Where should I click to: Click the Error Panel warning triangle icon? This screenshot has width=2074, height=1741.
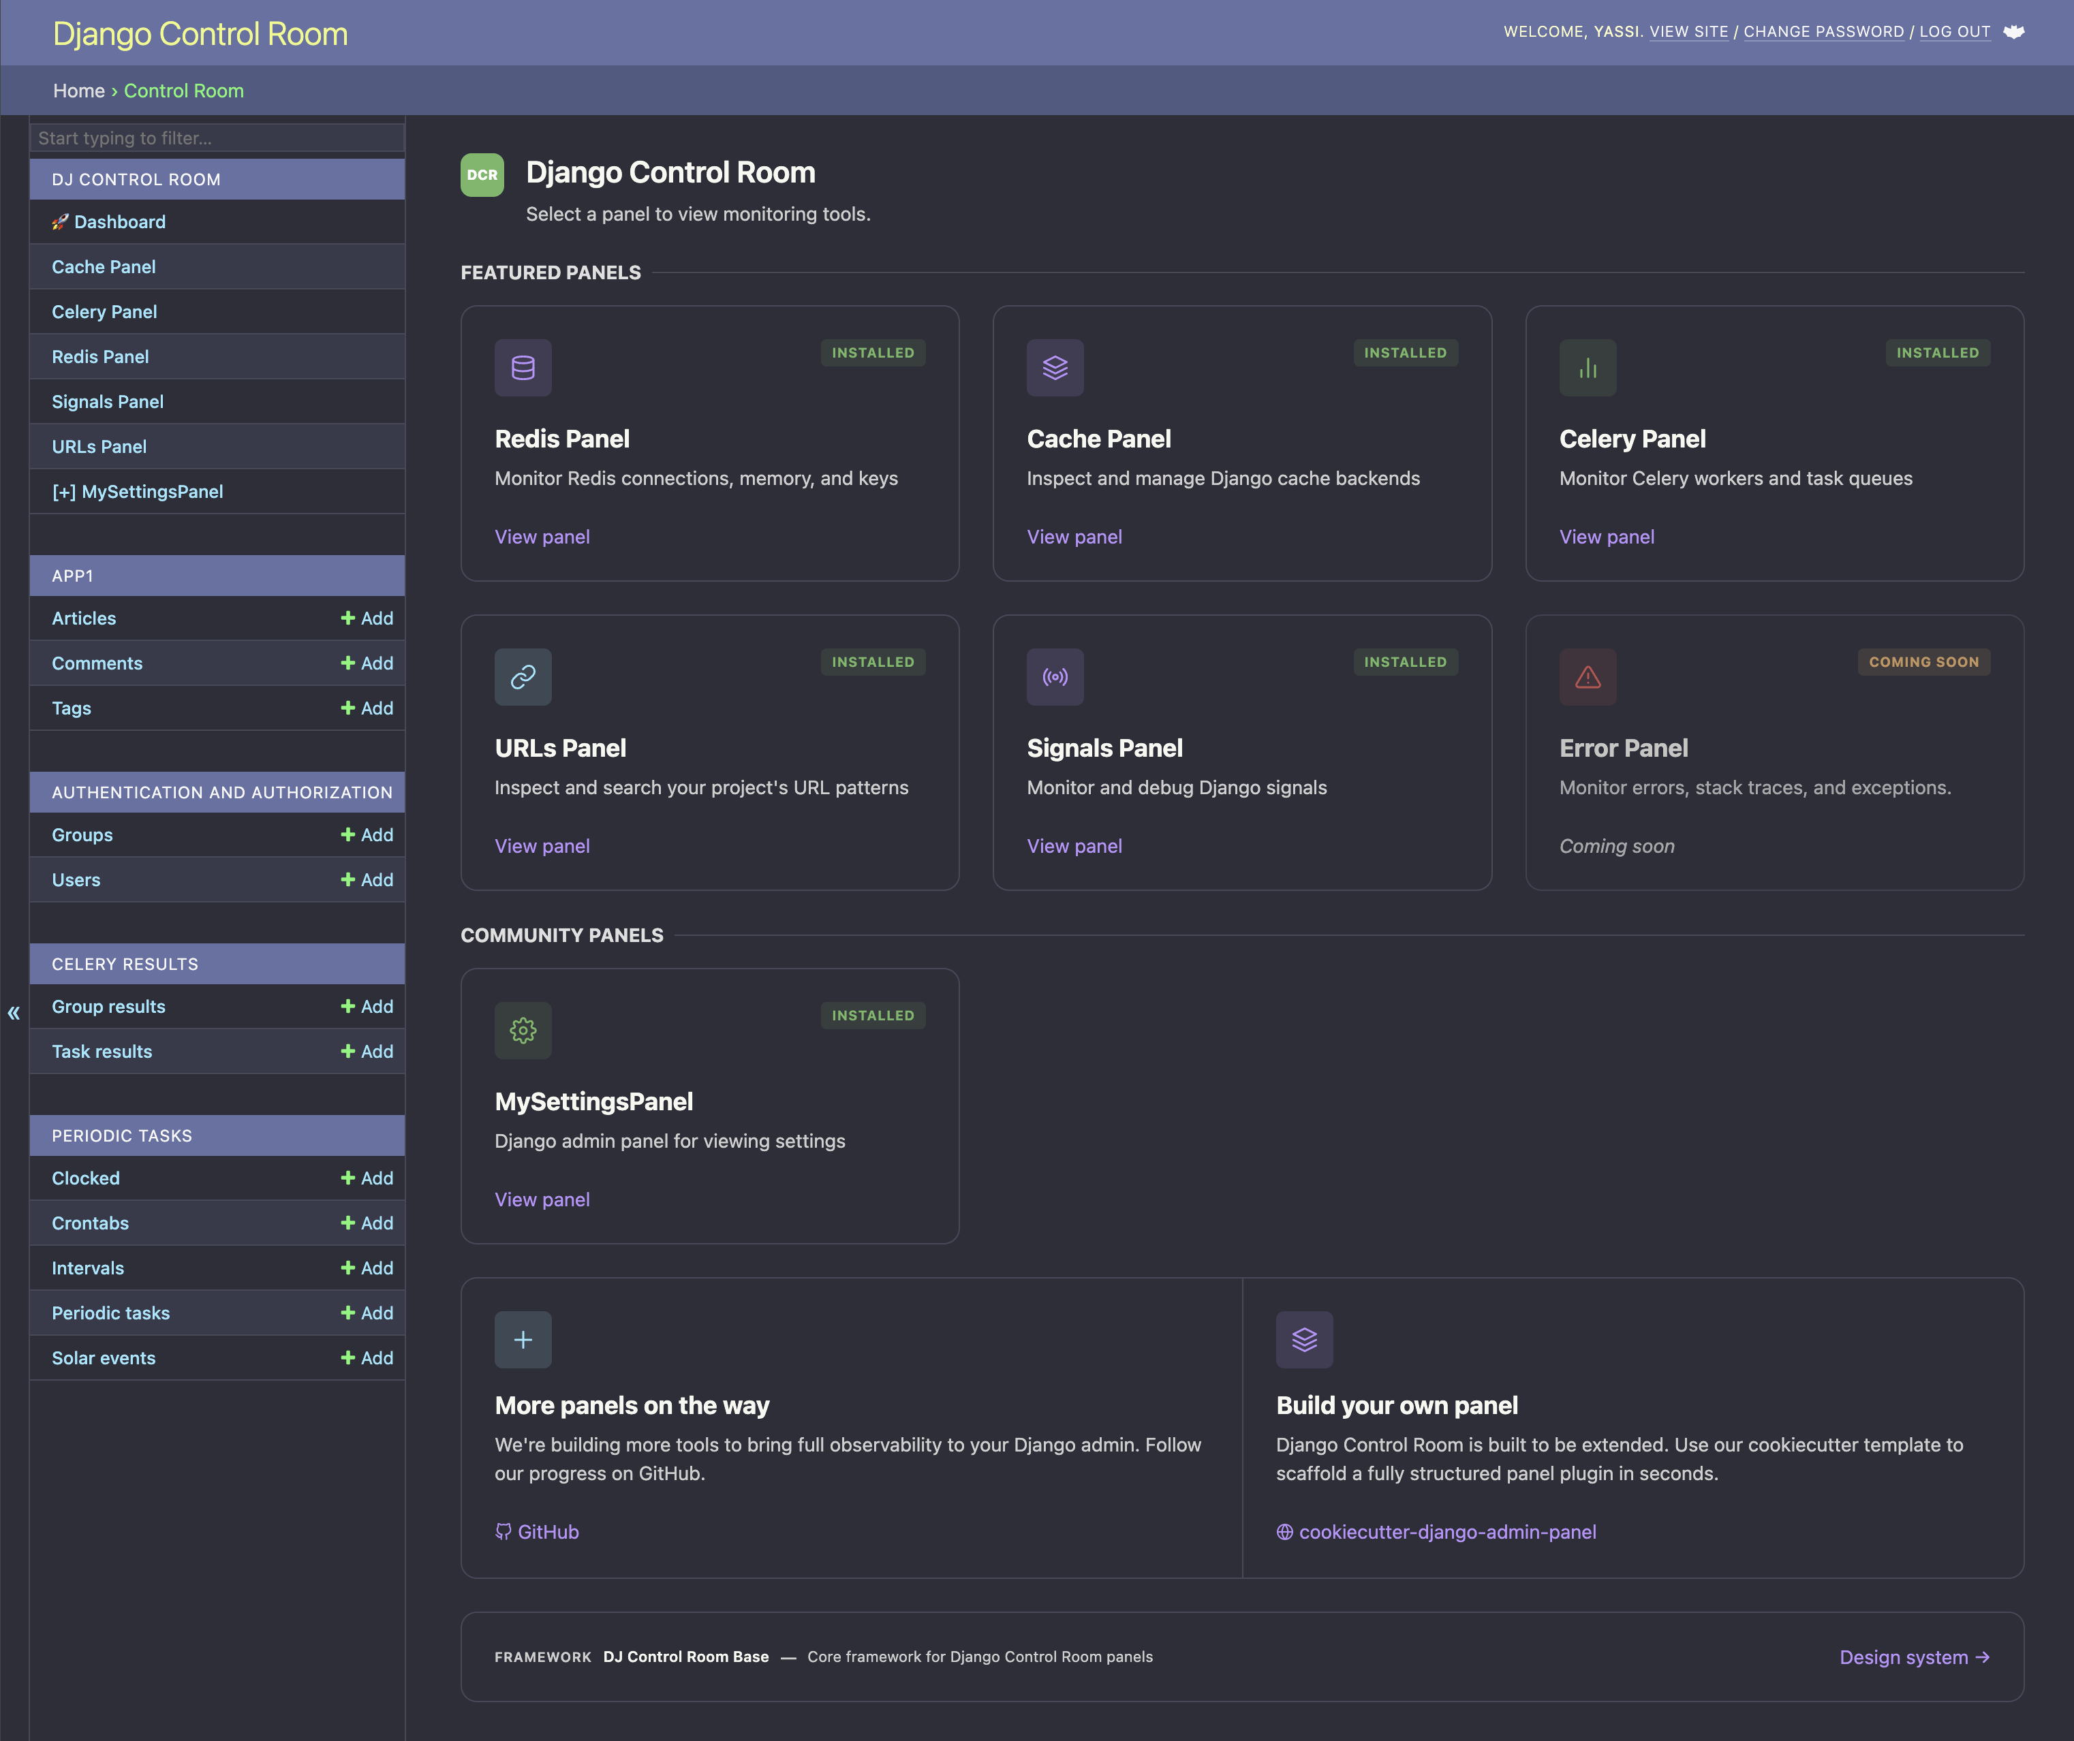click(1587, 676)
